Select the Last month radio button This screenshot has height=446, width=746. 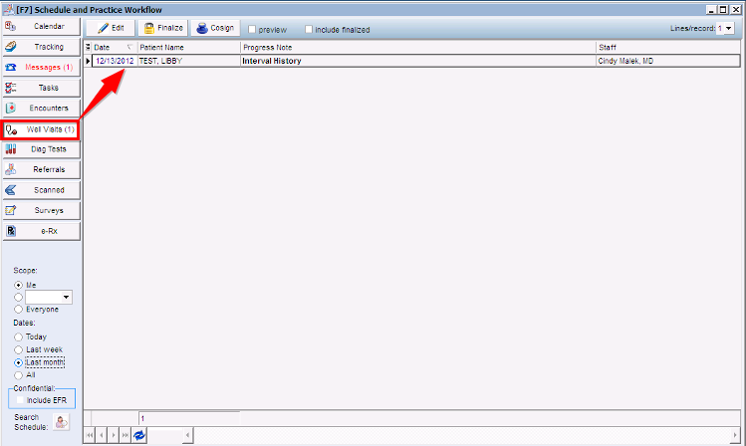click(x=19, y=362)
